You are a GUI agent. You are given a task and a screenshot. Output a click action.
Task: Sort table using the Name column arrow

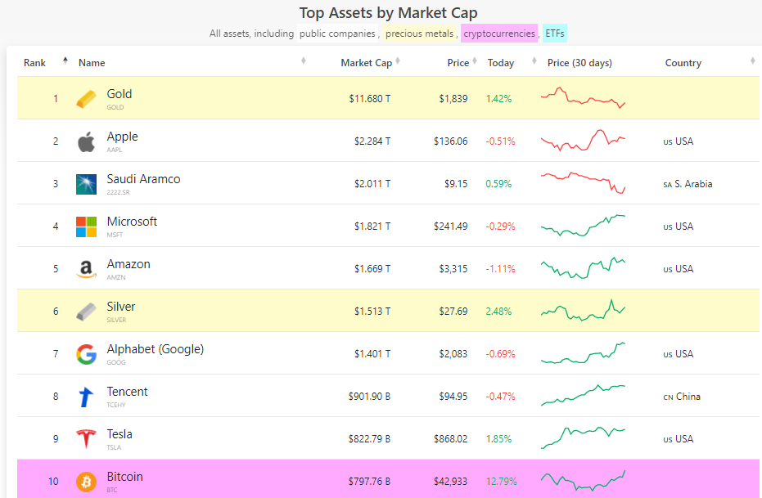tap(303, 61)
